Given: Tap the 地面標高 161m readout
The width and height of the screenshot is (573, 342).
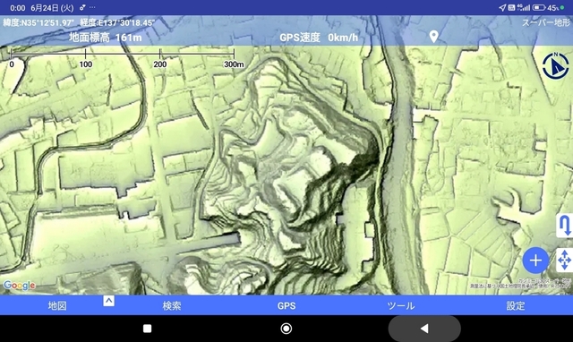Looking at the screenshot, I should [x=106, y=38].
